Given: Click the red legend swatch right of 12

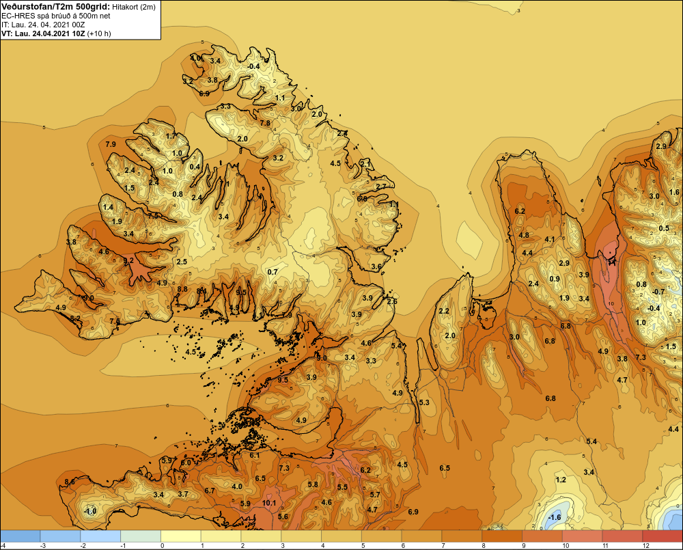Looking at the screenshot, I should pos(663,536).
